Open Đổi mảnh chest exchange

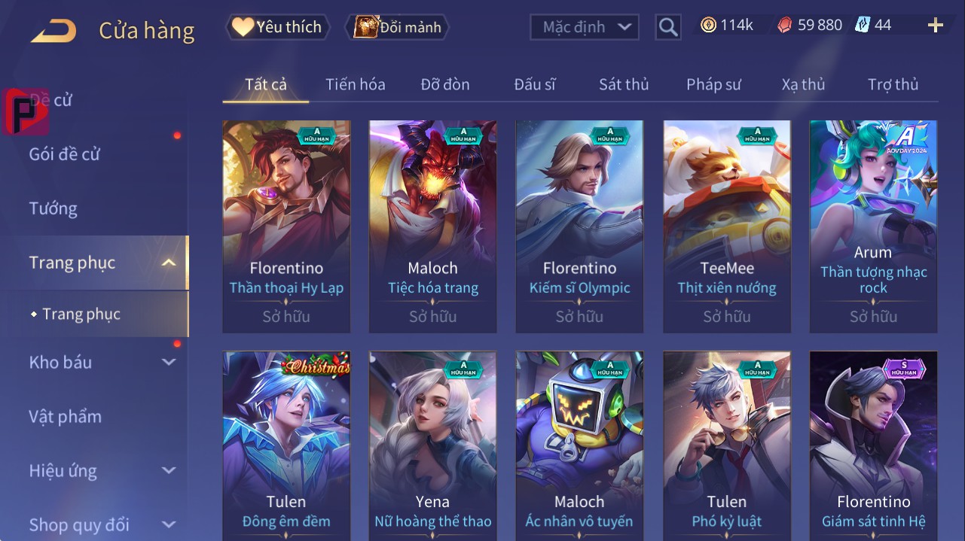tap(397, 27)
